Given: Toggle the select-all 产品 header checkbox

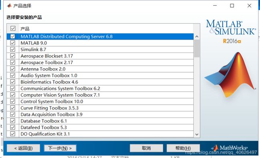Looking at the screenshot, I should pos(13,28).
